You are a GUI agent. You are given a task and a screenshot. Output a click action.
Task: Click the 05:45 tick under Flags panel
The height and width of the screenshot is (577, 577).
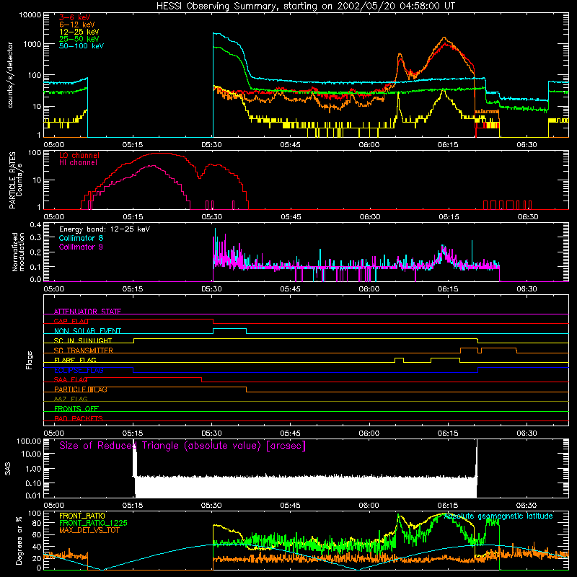point(291,433)
